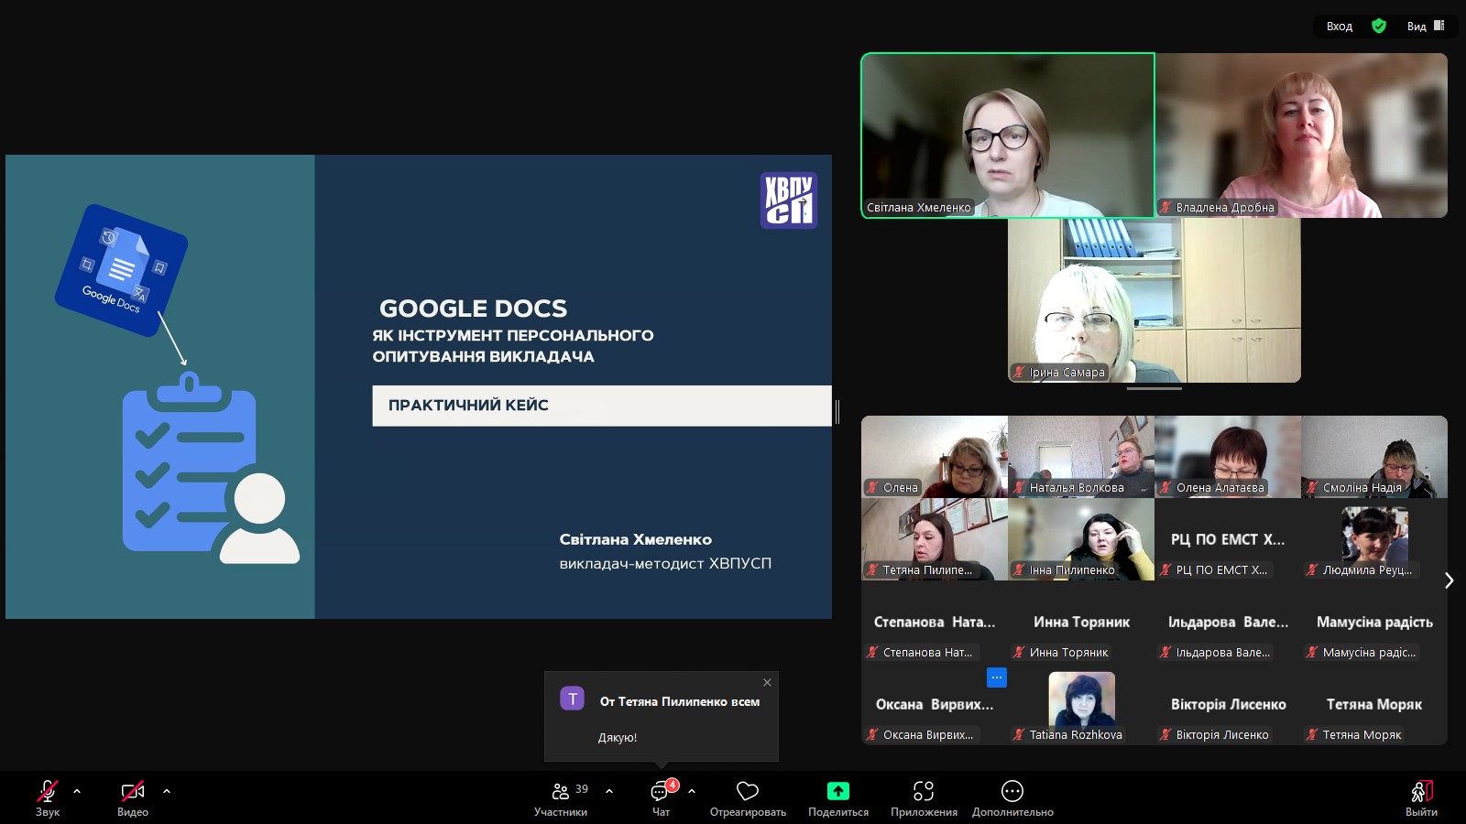Click muted mic icon on Владлена Дробна label
The image size is (1466, 824).
coord(1165,207)
